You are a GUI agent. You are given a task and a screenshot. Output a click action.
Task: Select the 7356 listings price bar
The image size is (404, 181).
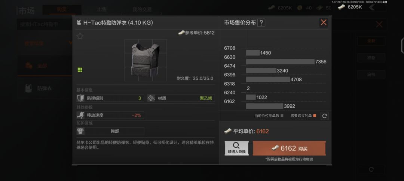click(x=280, y=62)
